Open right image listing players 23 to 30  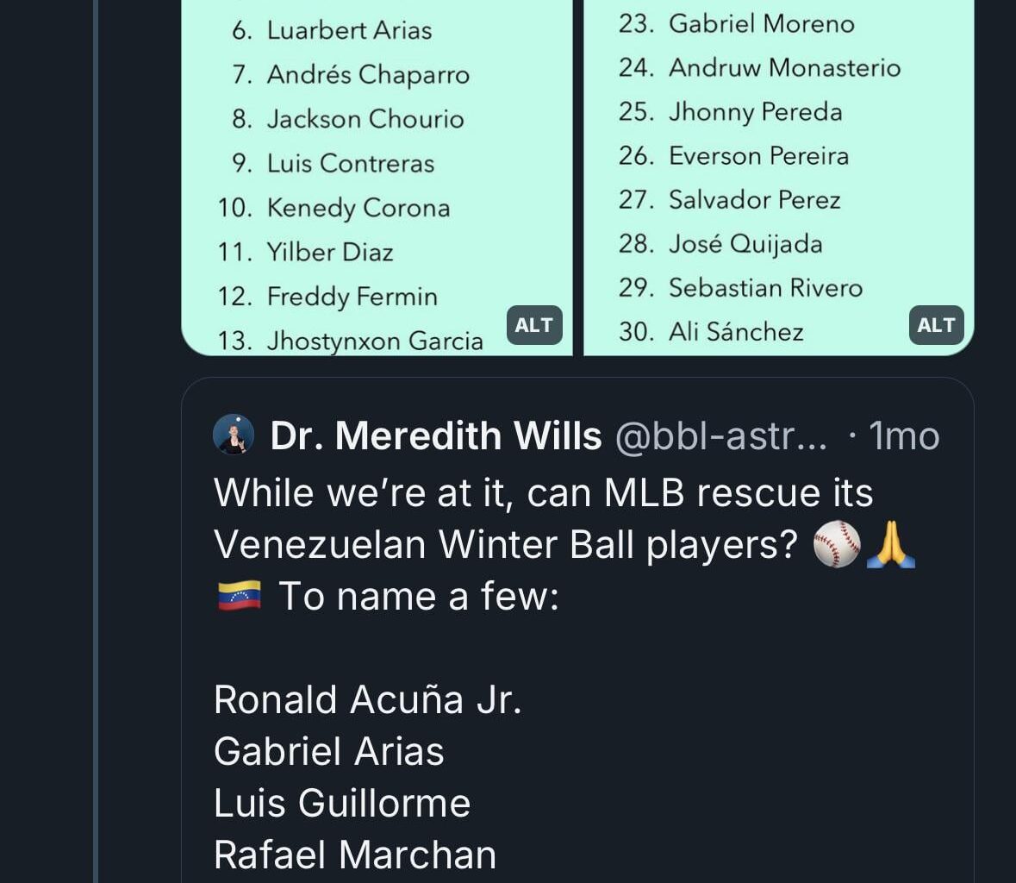click(x=778, y=172)
